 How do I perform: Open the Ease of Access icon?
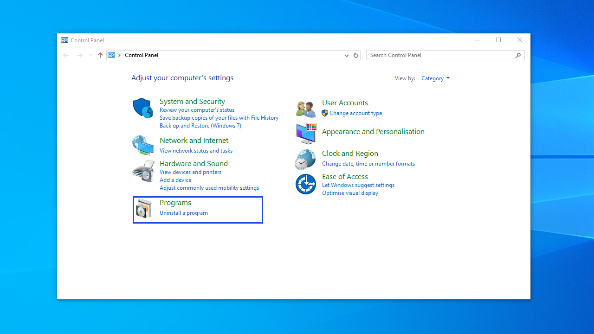(306, 184)
